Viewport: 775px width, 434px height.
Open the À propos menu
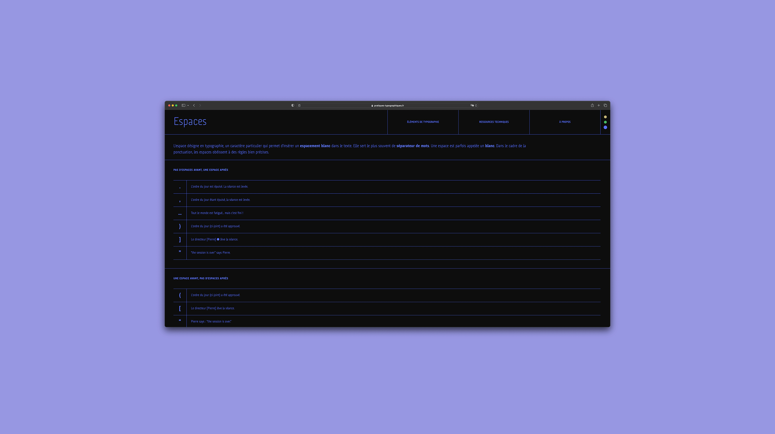coord(565,122)
